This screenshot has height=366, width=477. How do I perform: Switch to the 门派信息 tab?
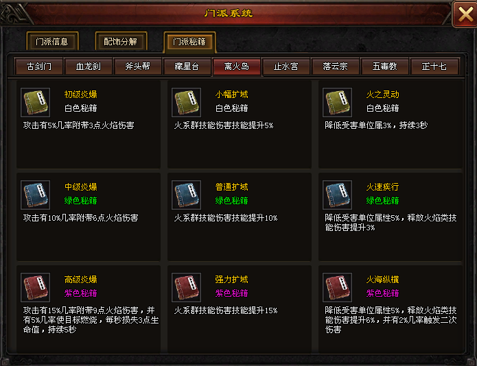52,41
